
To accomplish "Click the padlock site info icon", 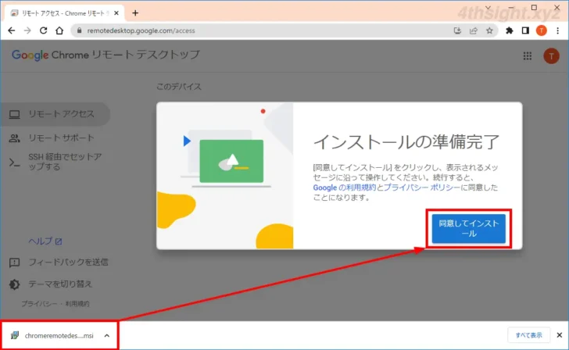I will pyautogui.click(x=79, y=30).
